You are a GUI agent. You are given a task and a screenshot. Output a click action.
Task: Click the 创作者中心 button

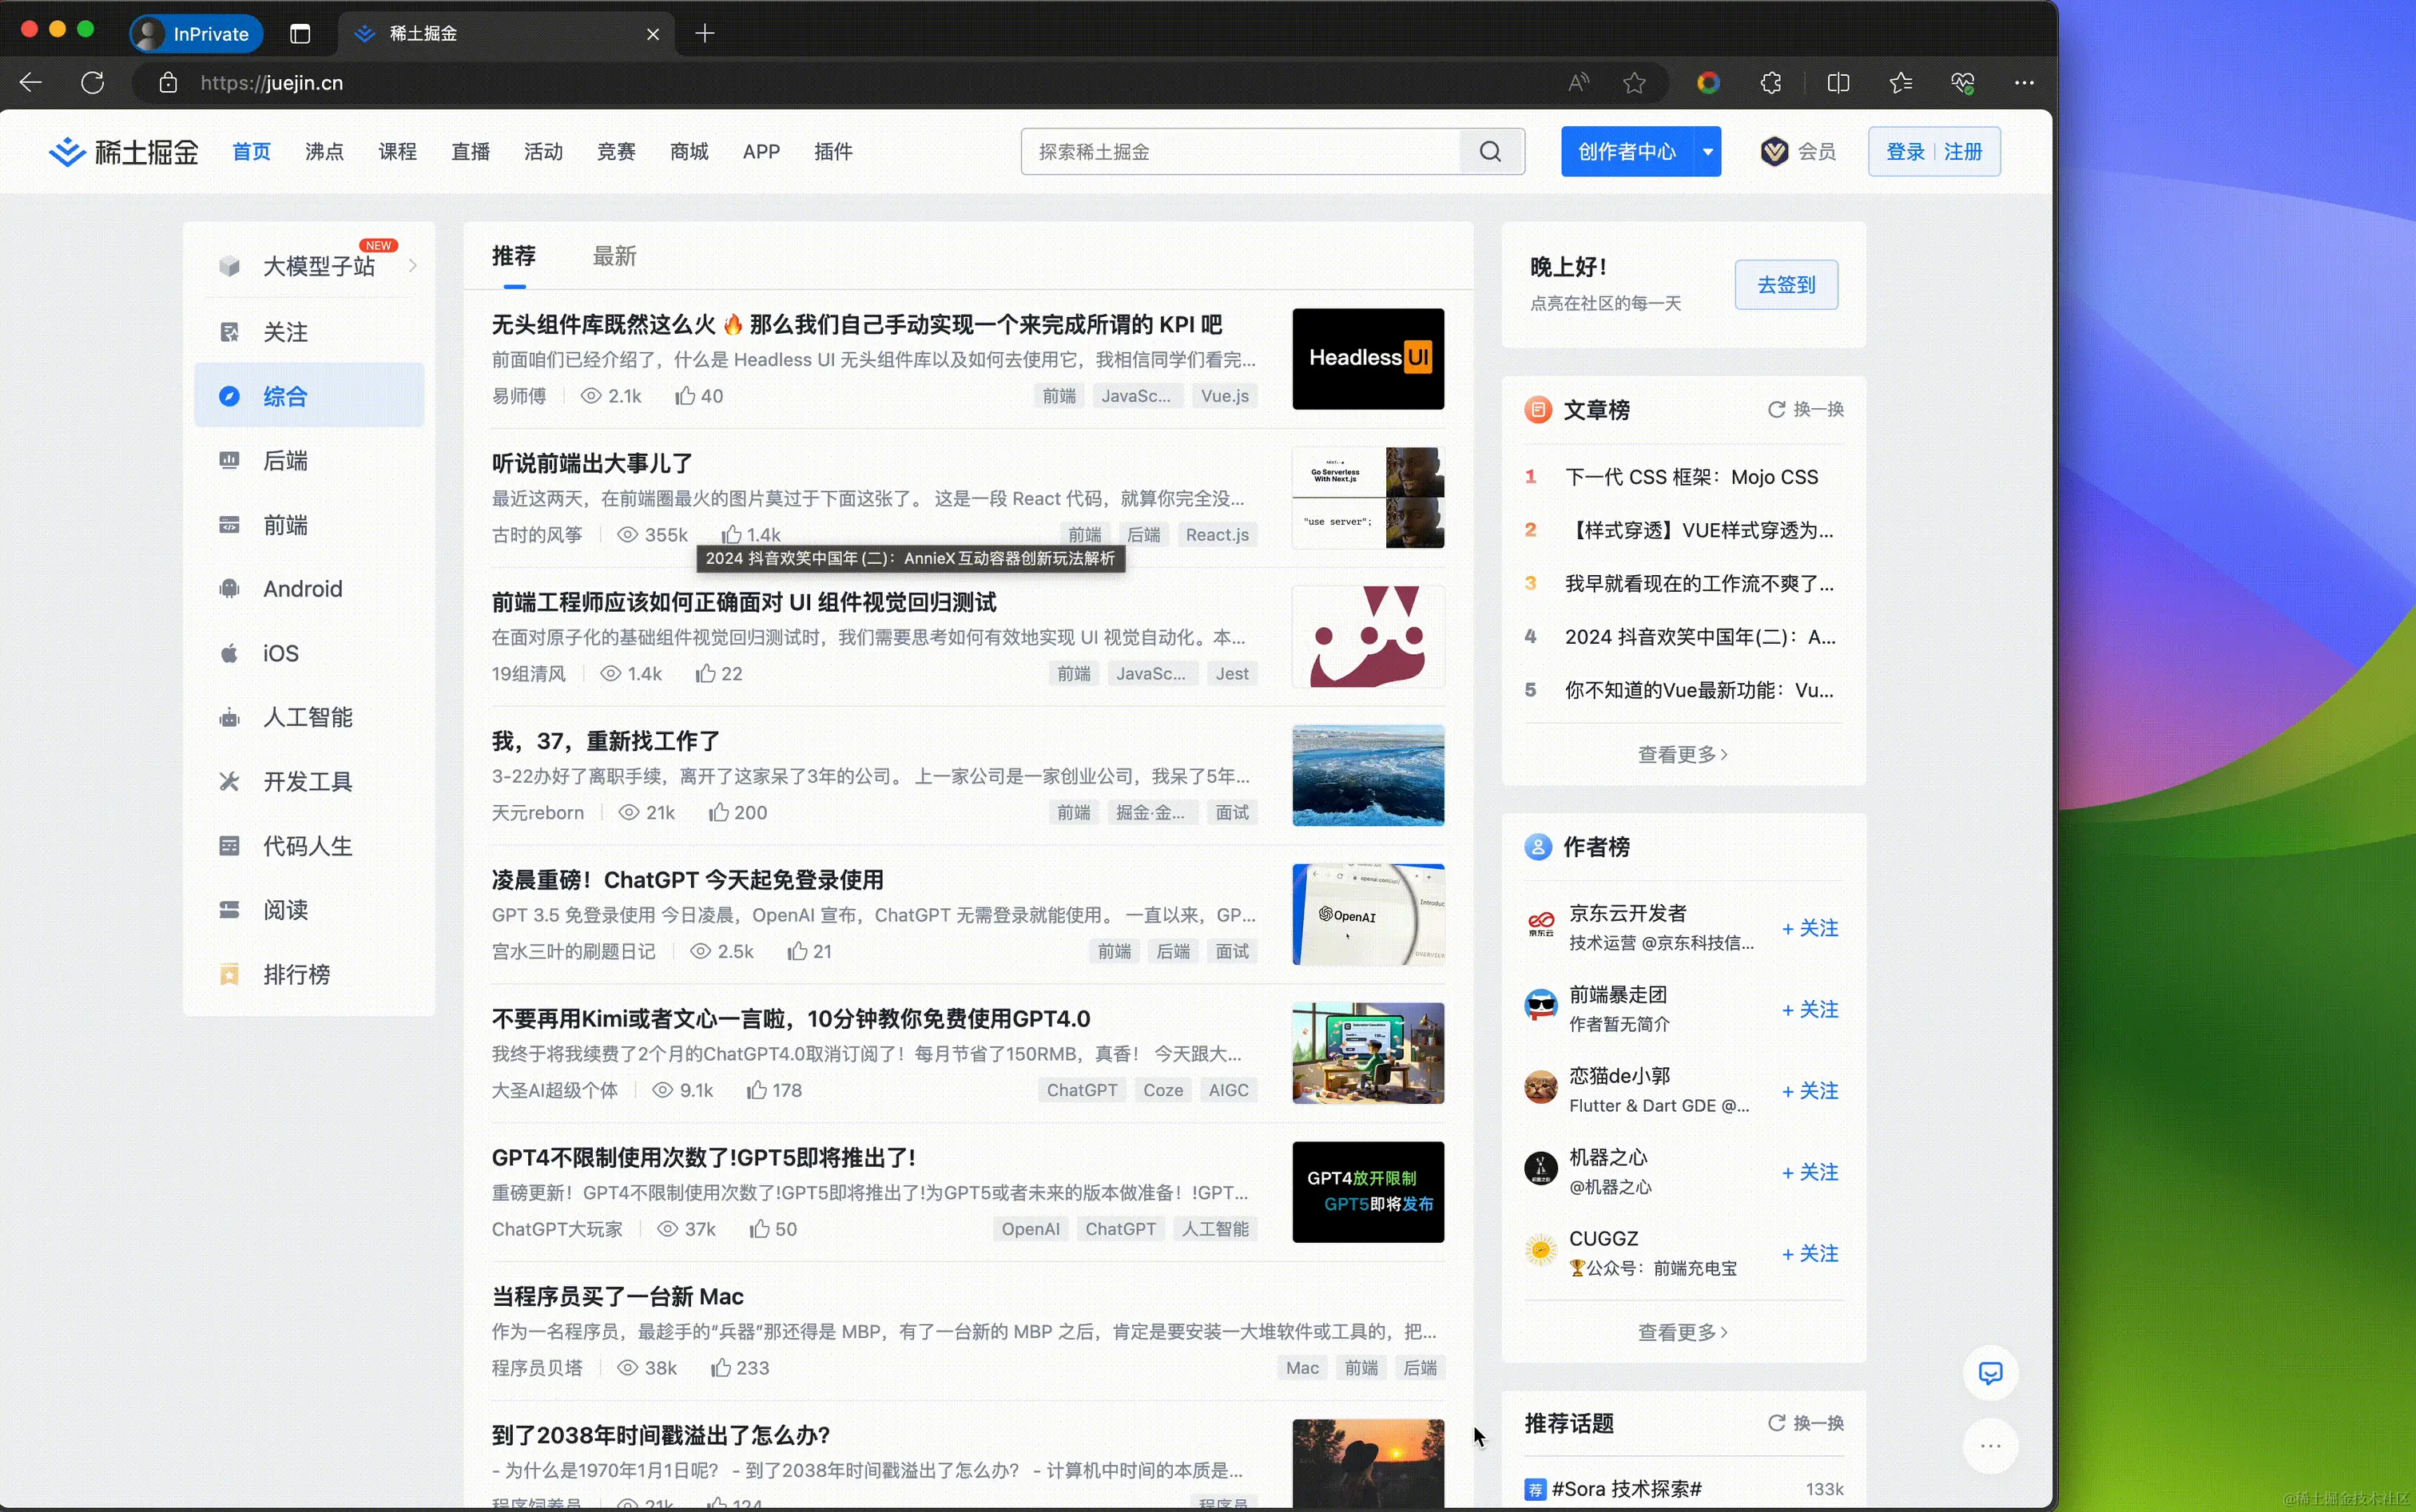tap(1627, 152)
